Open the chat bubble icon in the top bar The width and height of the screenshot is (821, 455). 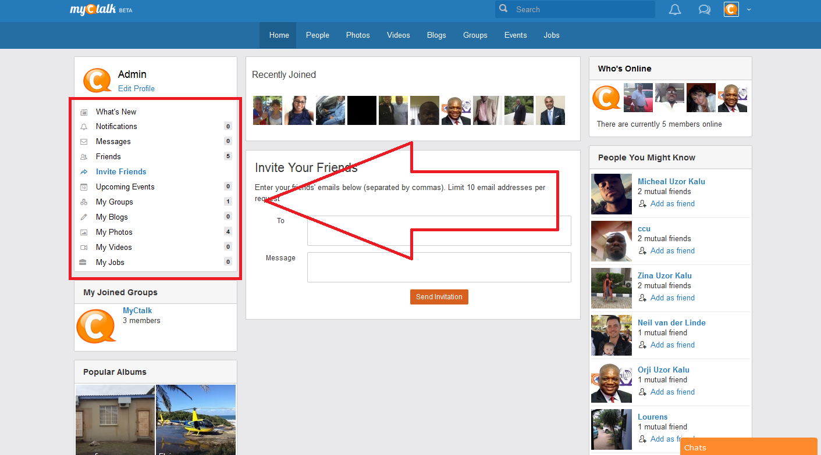pos(704,9)
